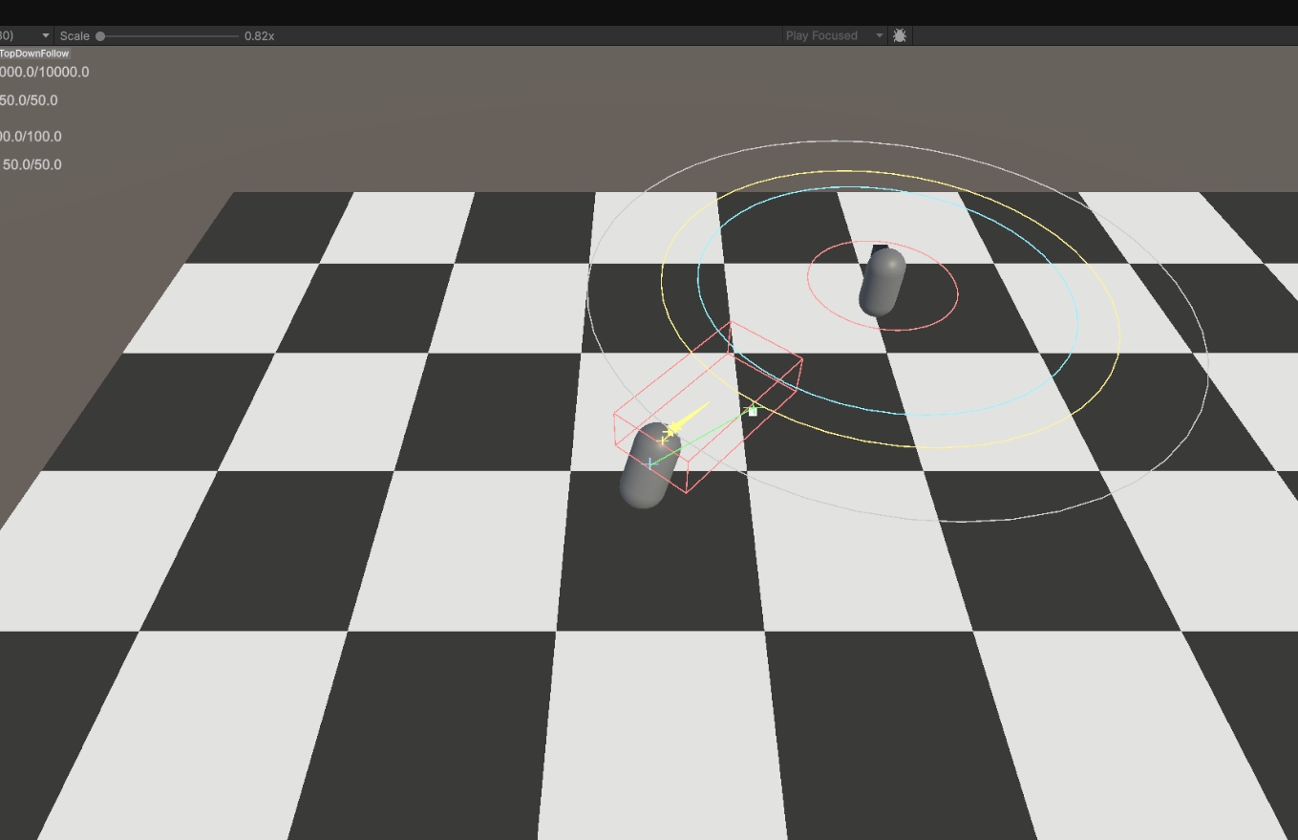
Task: Click the Play Focused label text
Action: 821,35
